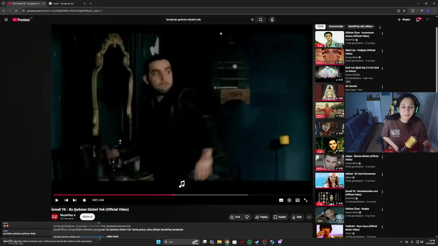Open a new browser tab
This screenshot has width=438, height=246.
[90, 3]
